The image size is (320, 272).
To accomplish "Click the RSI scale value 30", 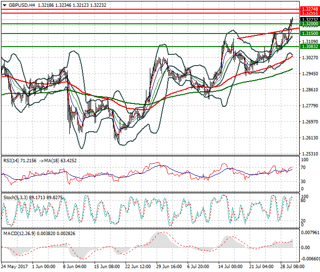I will pyautogui.click(x=303, y=181).
